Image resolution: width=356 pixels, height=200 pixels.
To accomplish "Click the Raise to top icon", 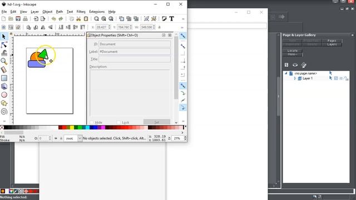I will [x=83, y=27].
